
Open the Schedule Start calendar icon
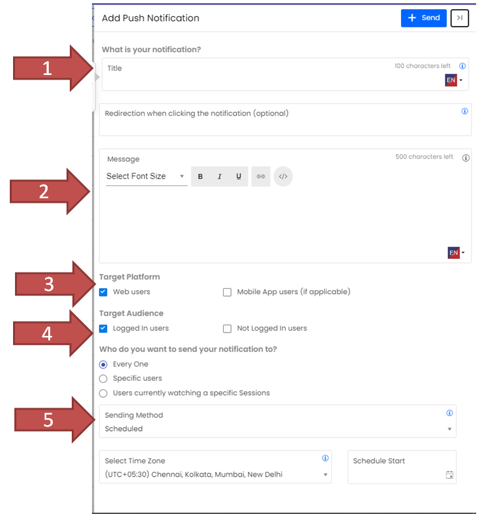(449, 475)
